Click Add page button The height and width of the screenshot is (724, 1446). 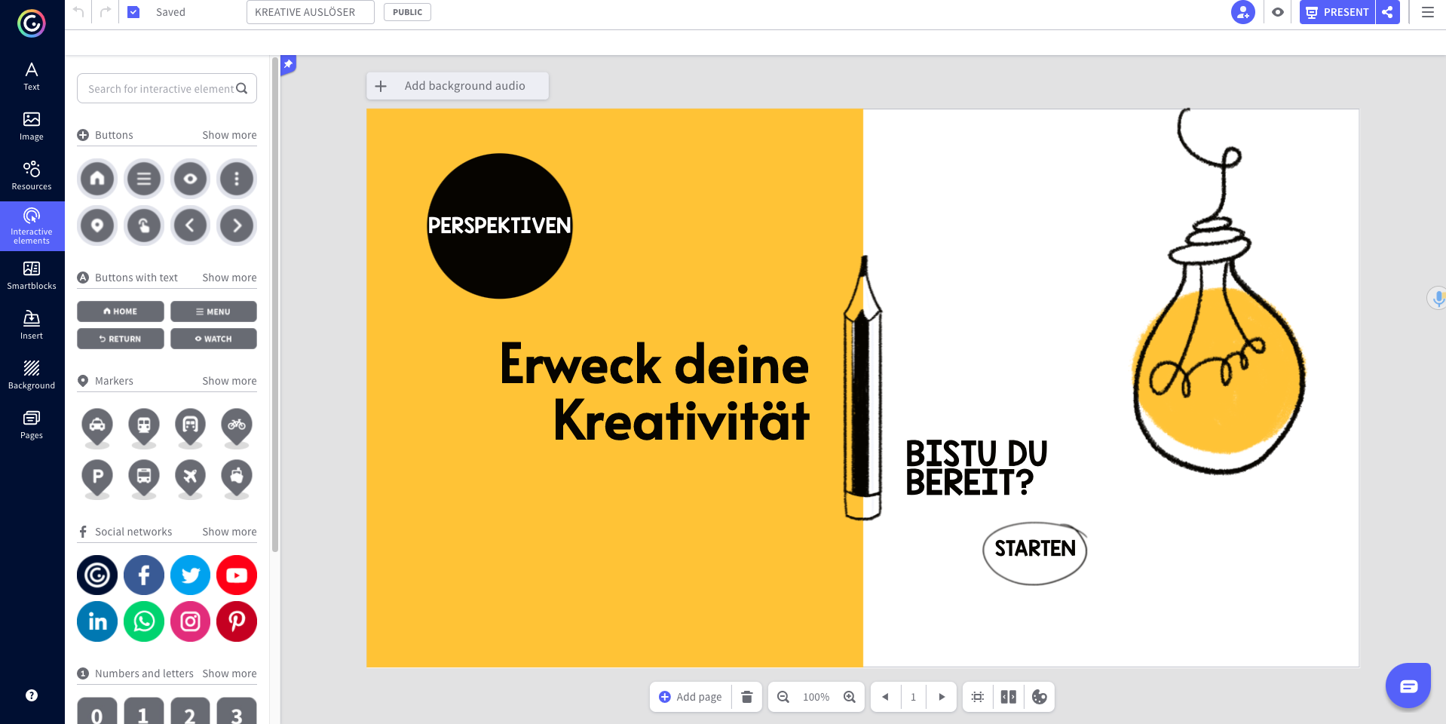point(691,697)
